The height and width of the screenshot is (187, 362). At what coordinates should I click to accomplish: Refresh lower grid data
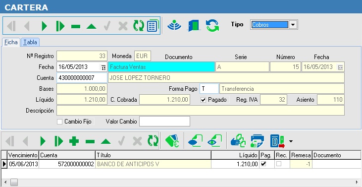coord(153,141)
